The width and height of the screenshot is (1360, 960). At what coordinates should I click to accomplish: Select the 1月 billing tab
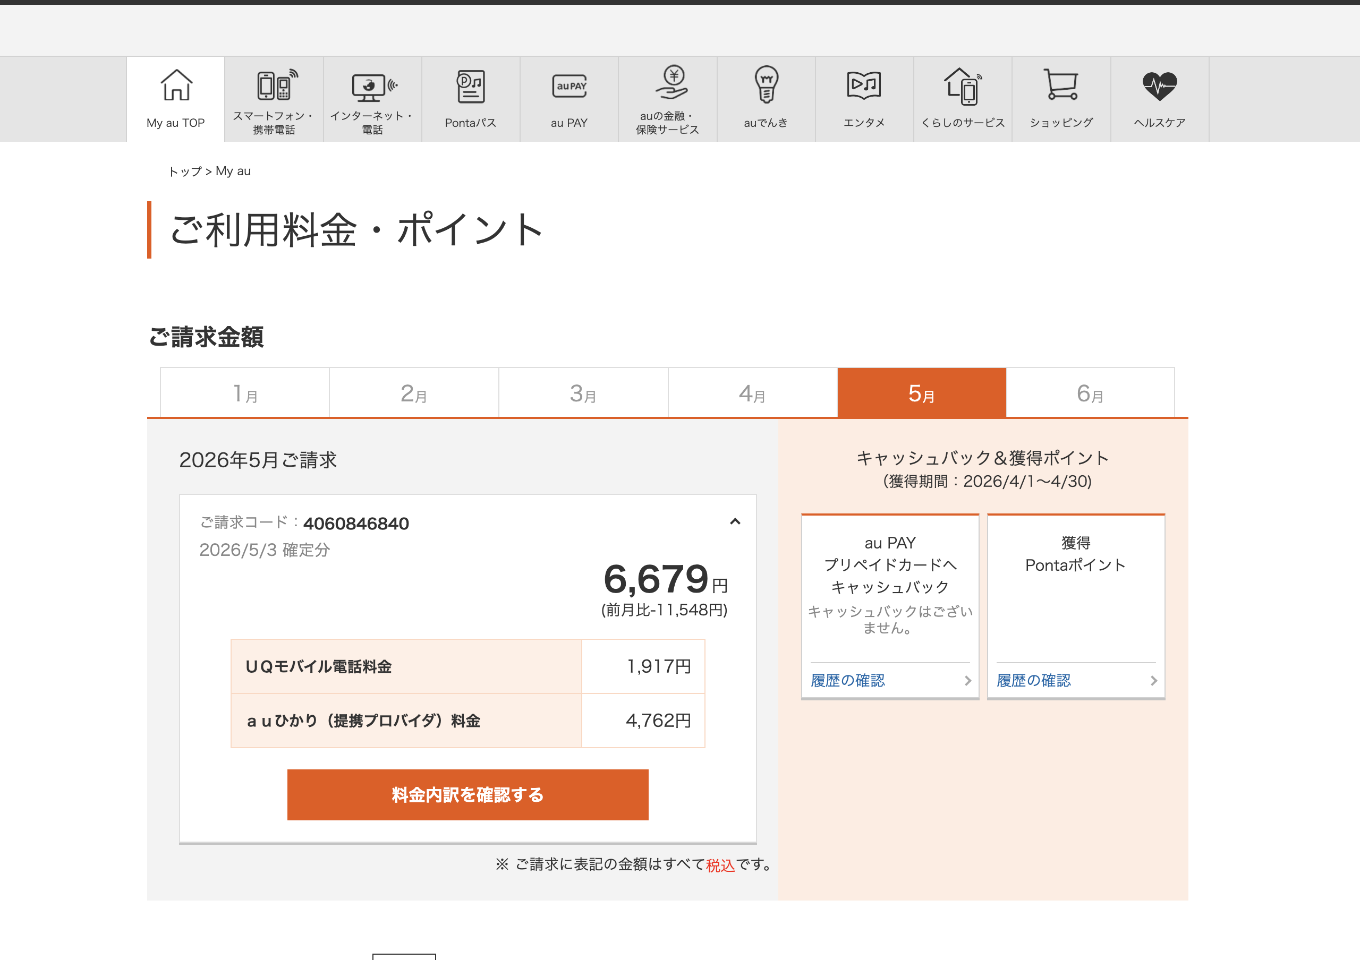[x=244, y=393]
